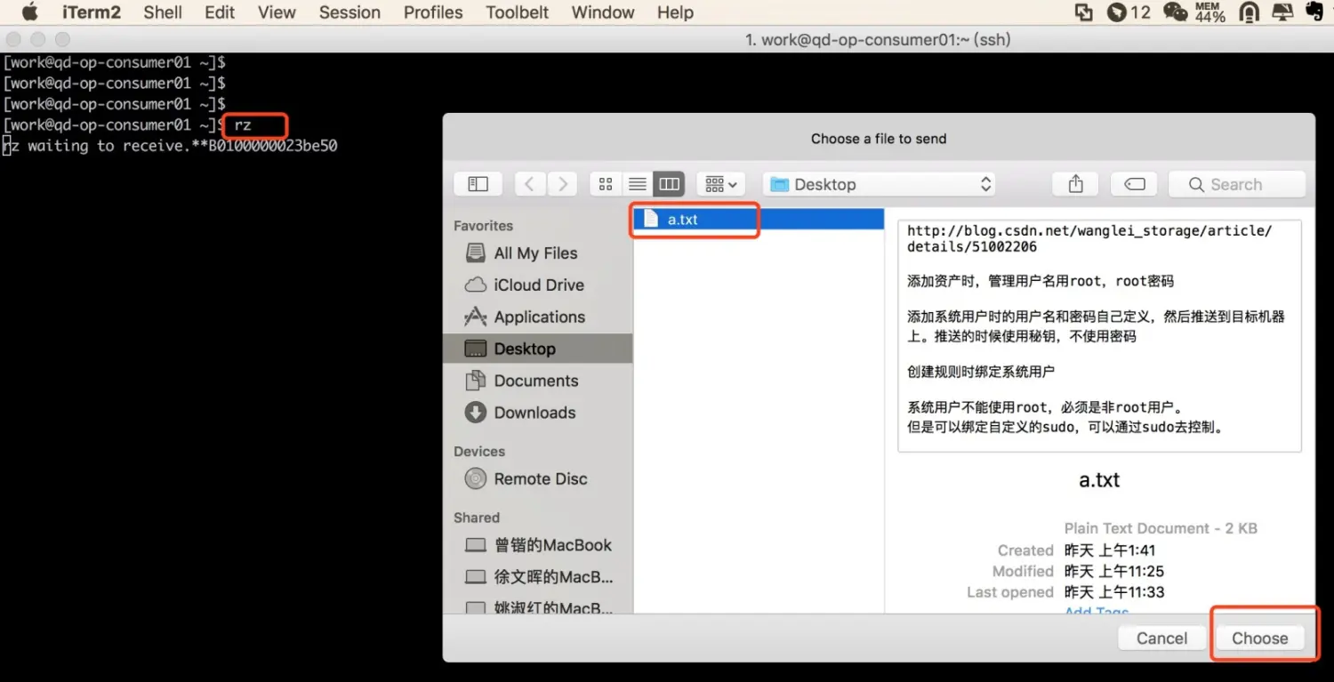Open the Edit menu
Image resolution: width=1334 pixels, height=682 pixels.
point(220,12)
